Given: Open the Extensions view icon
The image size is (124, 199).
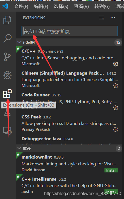Looking at the screenshot, I should click(x=7, y=94).
